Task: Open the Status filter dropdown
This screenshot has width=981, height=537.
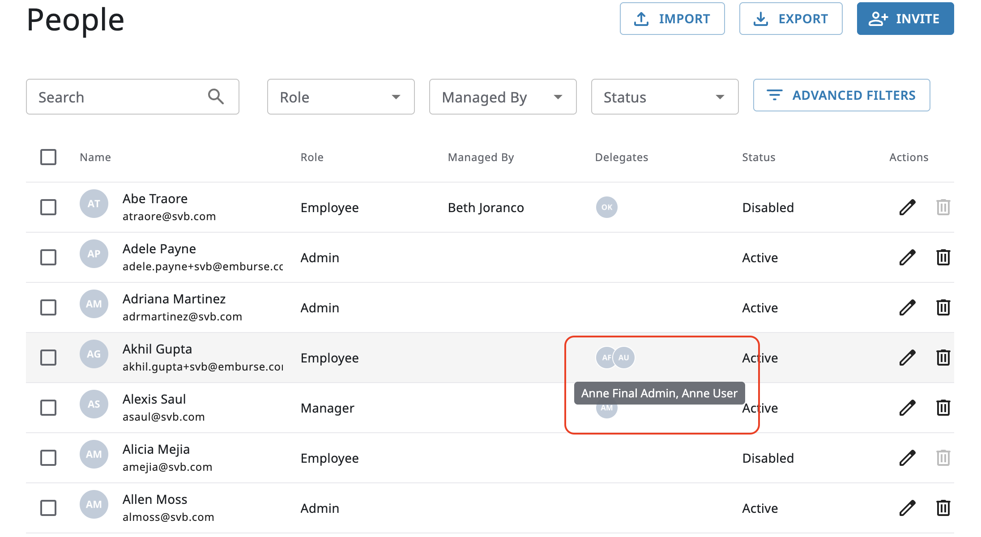Action: (x=665, y=97)
